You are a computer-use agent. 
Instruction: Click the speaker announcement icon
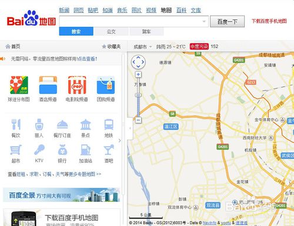coord(2,59)
